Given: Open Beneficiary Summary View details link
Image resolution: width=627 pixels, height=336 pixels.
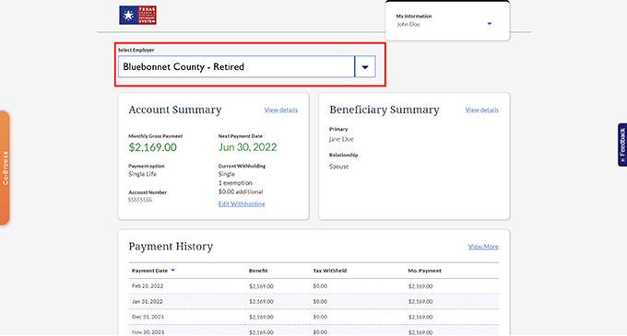Looking at the screenshot, I should tap(482, 110).
